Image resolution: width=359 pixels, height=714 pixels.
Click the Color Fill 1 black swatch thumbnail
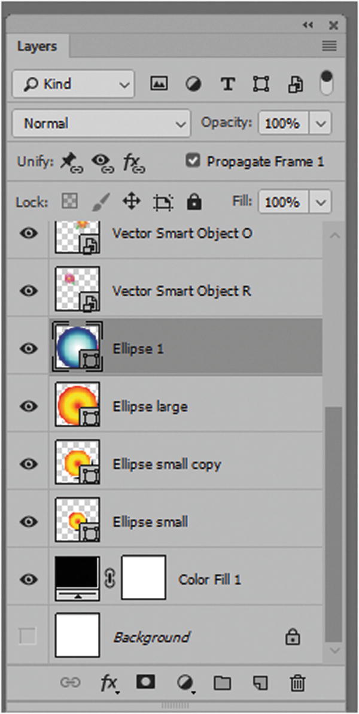[x=77, y=576]
